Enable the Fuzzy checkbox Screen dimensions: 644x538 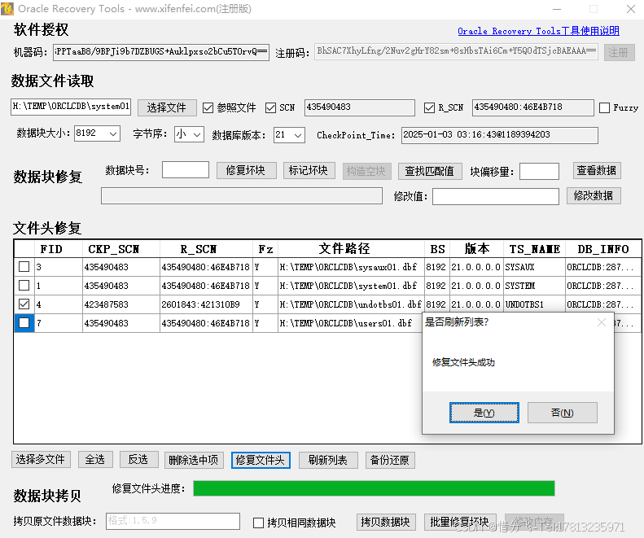(x=604, y=108)
